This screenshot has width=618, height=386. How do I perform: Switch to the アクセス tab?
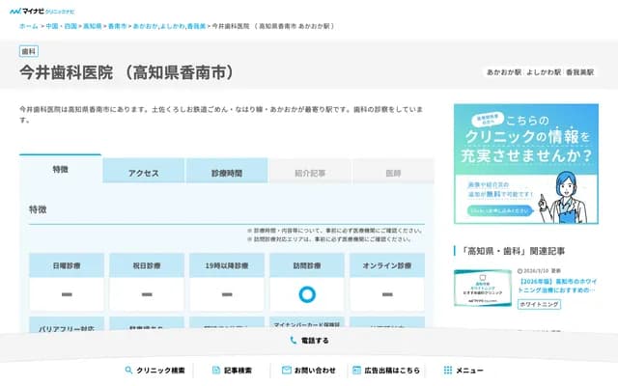pyautogui.click(x=143, y=173)
